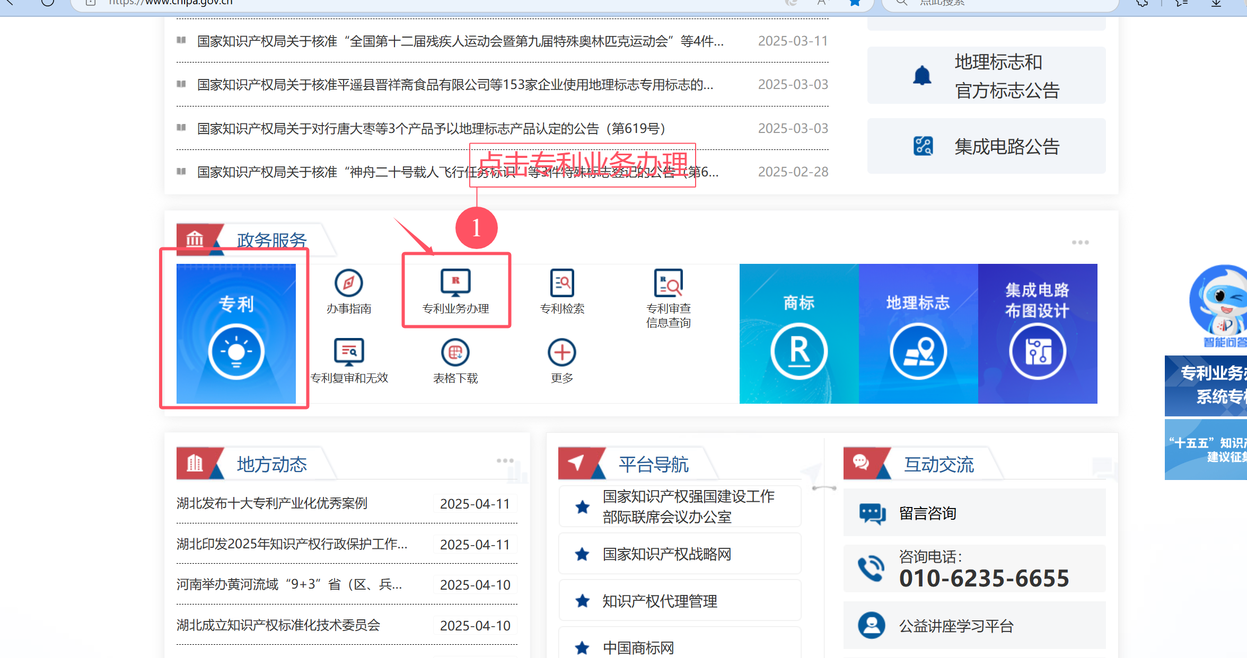Click the browser favorites star icon
1247x658 pixels.
click(x=855, y=3)
